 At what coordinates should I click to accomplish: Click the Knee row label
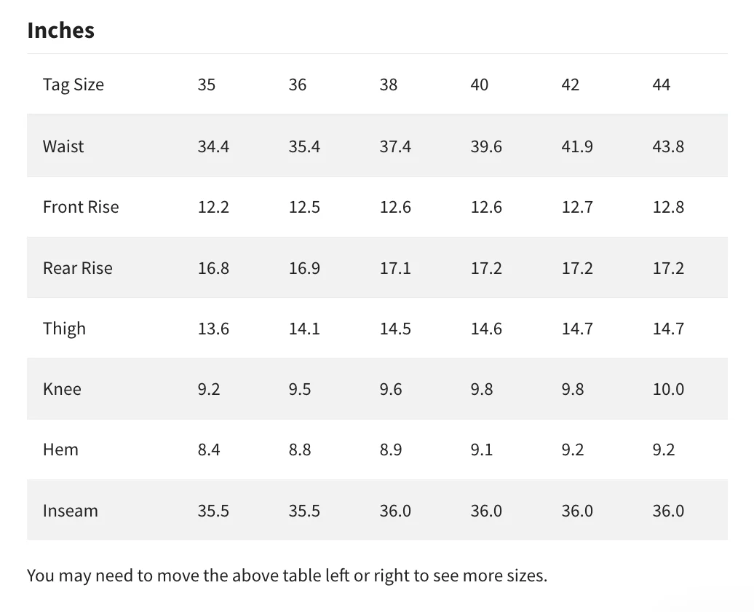coord(62,389)
